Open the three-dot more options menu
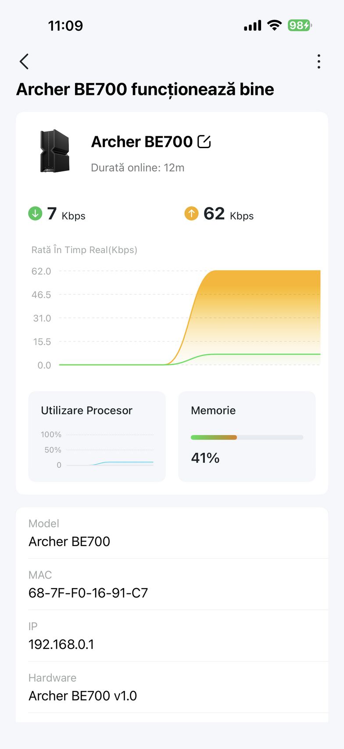 pyautogui.click(x=319, y=62)
